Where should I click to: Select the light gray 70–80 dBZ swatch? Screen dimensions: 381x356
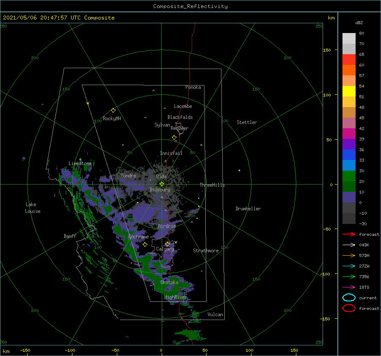click(349, 39)
